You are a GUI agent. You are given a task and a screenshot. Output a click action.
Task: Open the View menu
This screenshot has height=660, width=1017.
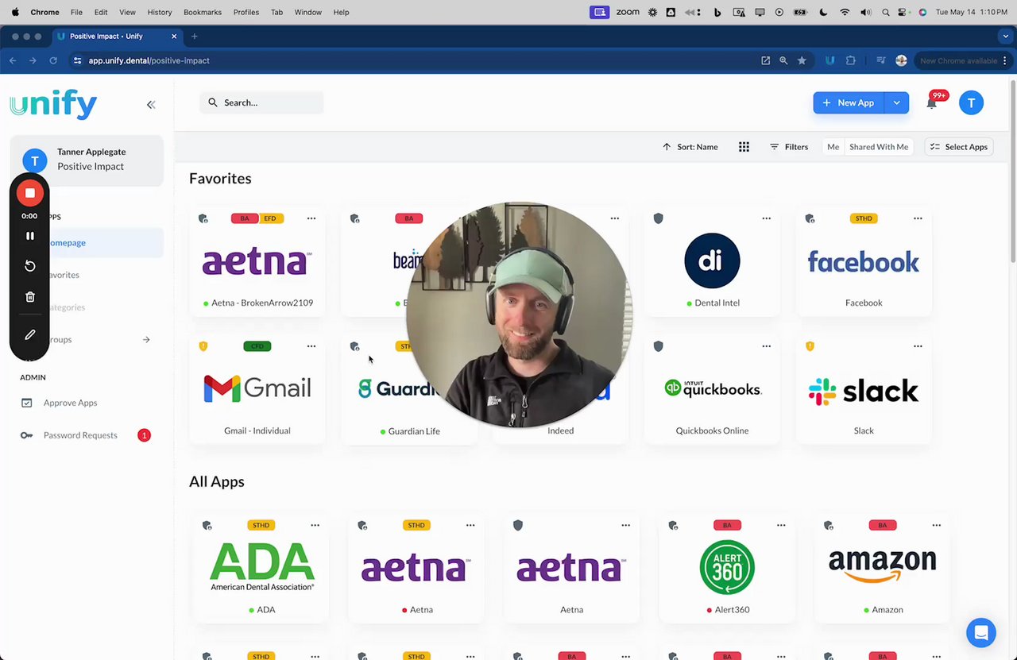point(127,12)
